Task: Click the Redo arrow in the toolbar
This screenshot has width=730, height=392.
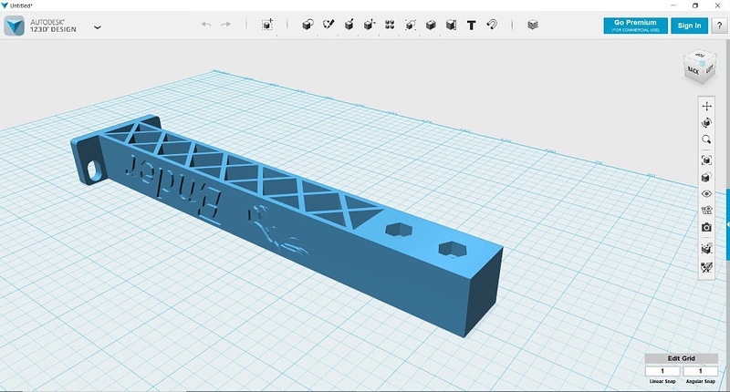Action: tap(225, 25)
